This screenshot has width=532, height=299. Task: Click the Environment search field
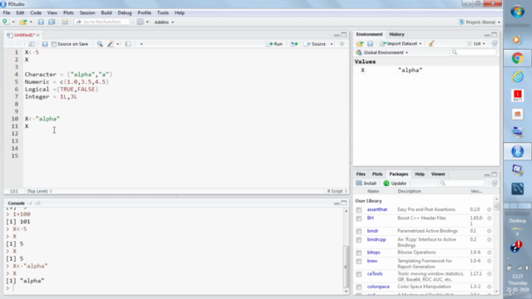pyautogui.click(x=474, y=52)
